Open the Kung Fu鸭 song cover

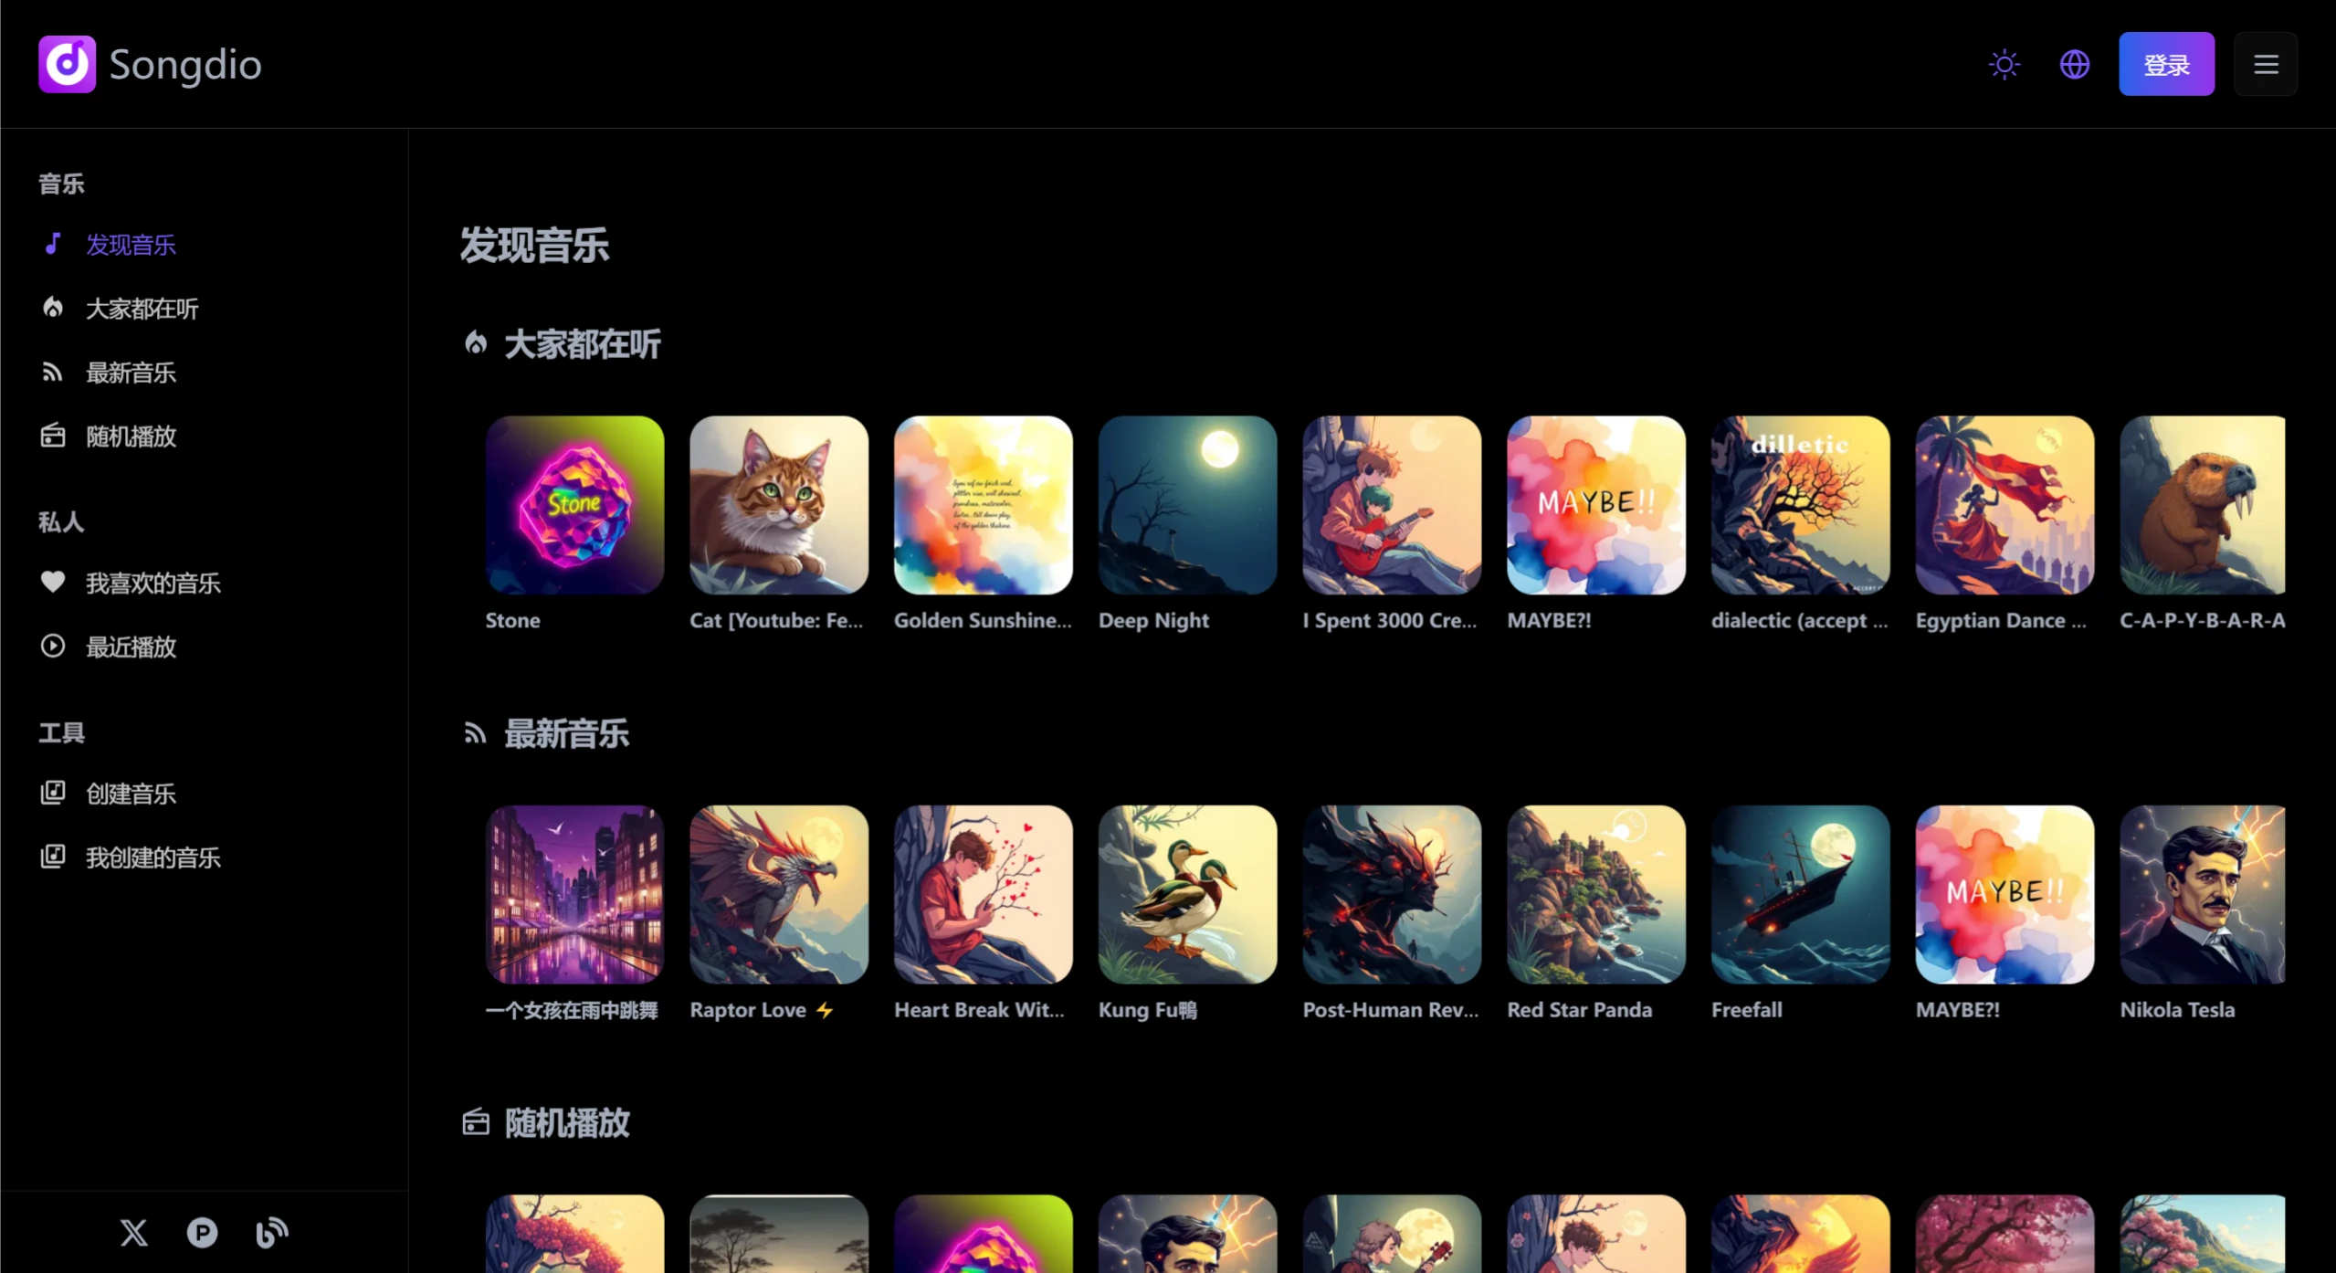(x=1187, y=895)
